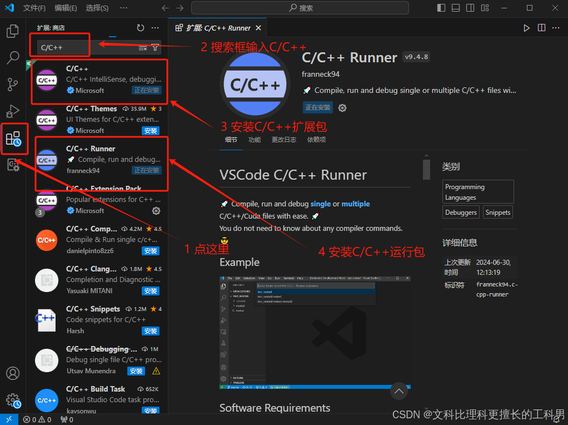
Task: Open the 文件(F) menu
Action: (34, 8)
